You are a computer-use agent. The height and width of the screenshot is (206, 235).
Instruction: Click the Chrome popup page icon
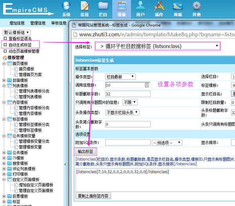point(74,25)
